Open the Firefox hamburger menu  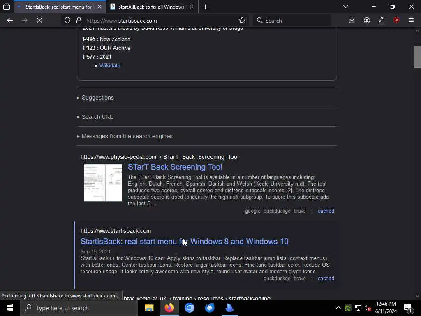(411, 21)
